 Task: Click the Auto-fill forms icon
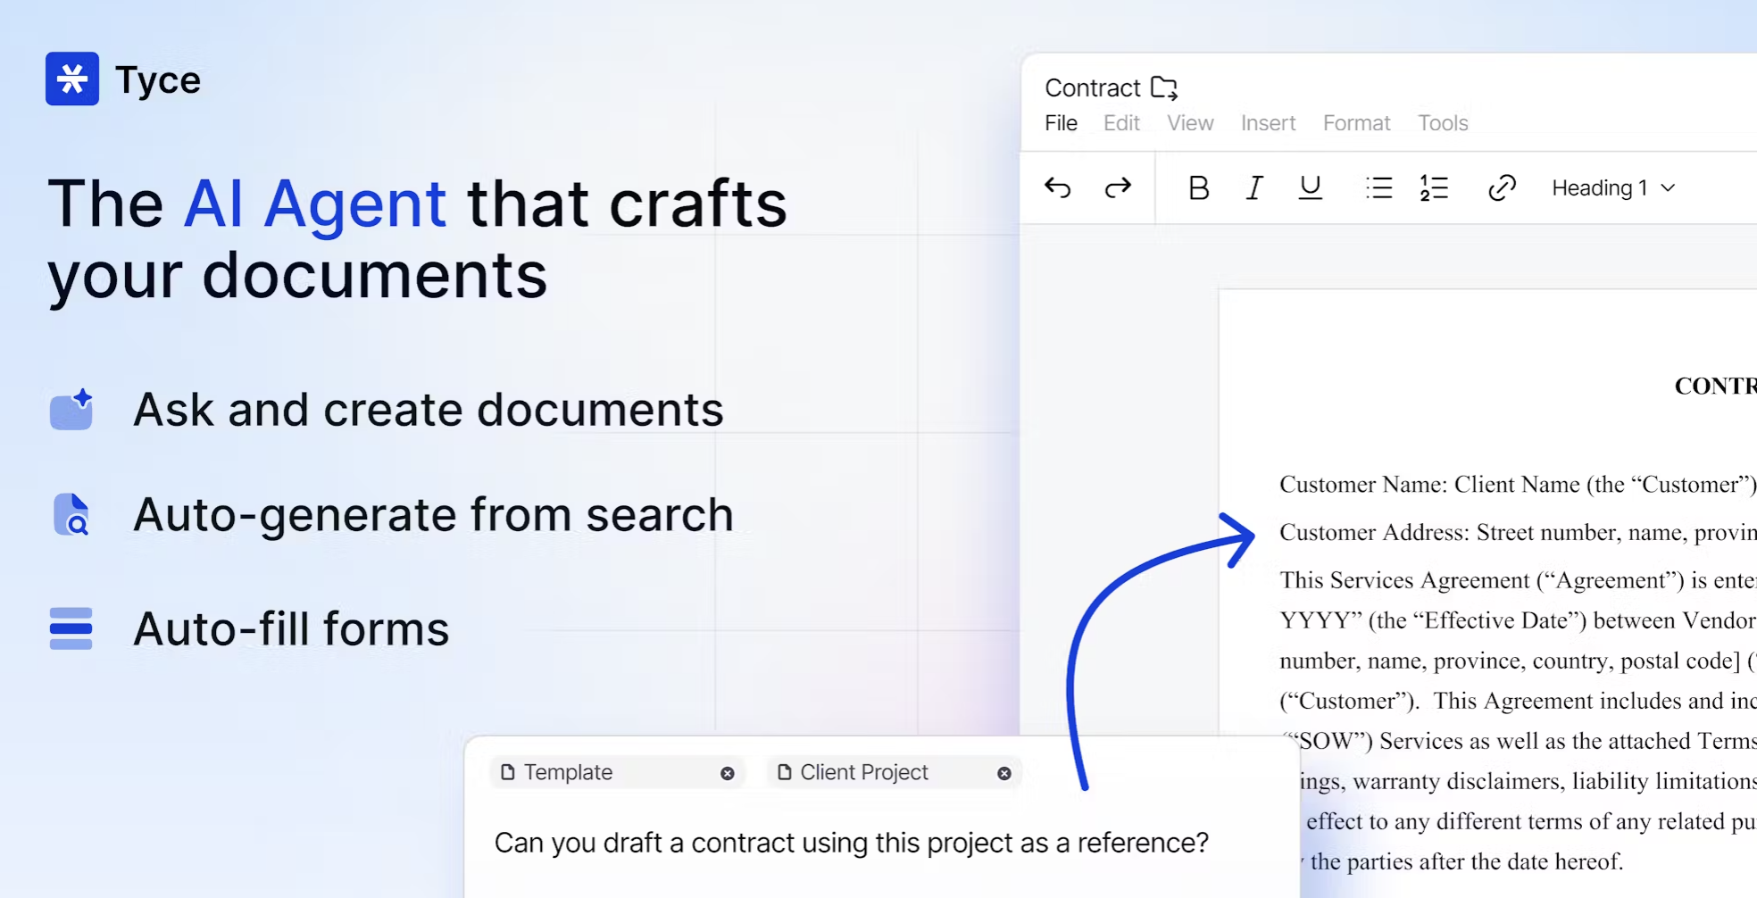[x=71, y=628]
